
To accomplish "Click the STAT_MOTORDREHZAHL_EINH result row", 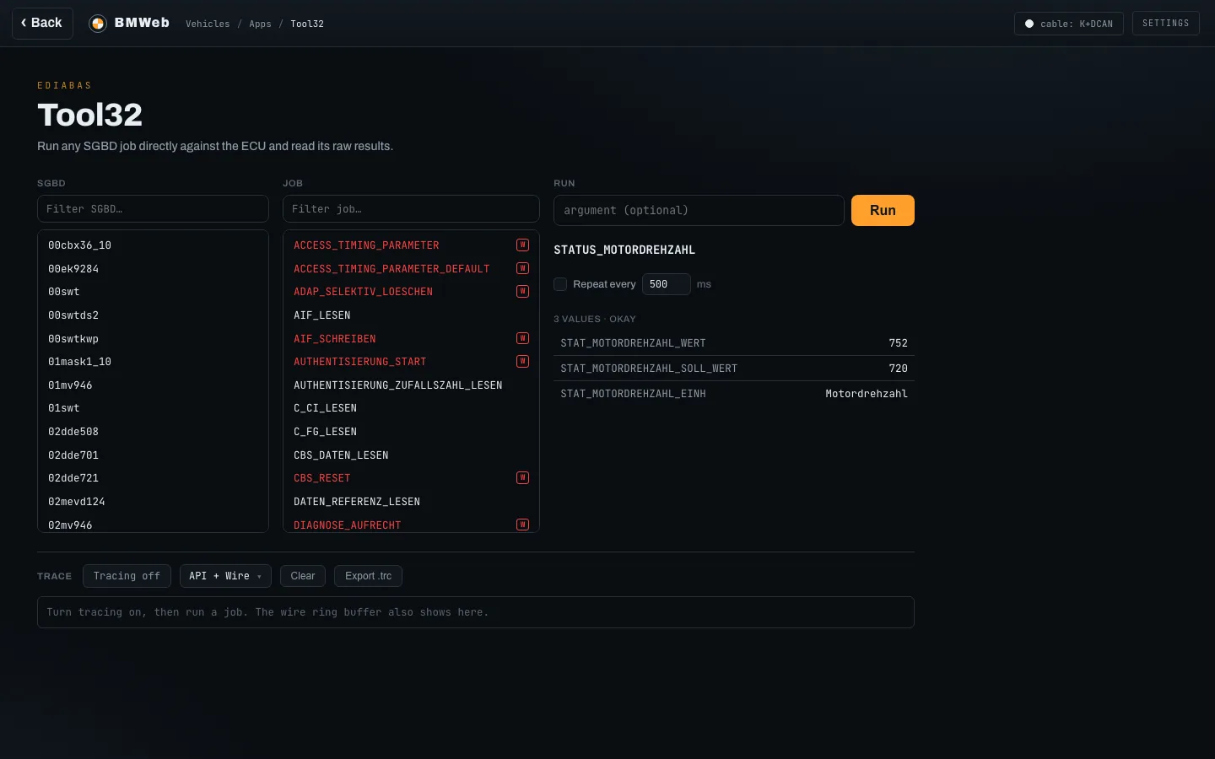I will (x=734, y=394).
